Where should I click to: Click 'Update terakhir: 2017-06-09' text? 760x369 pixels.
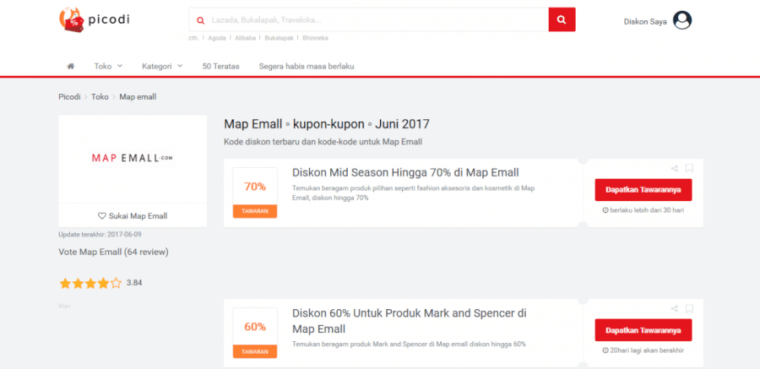(x=100, y=234)
